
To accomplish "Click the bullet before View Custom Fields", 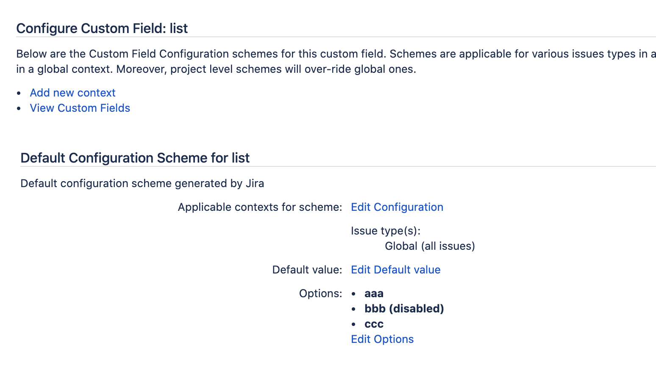I will click(19, 108).
